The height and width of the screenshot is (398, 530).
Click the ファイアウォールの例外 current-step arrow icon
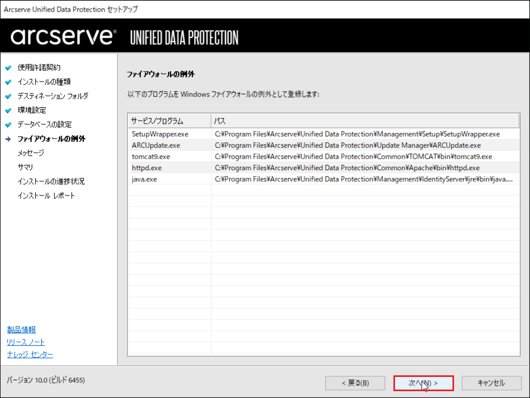[x=8, y=139]
